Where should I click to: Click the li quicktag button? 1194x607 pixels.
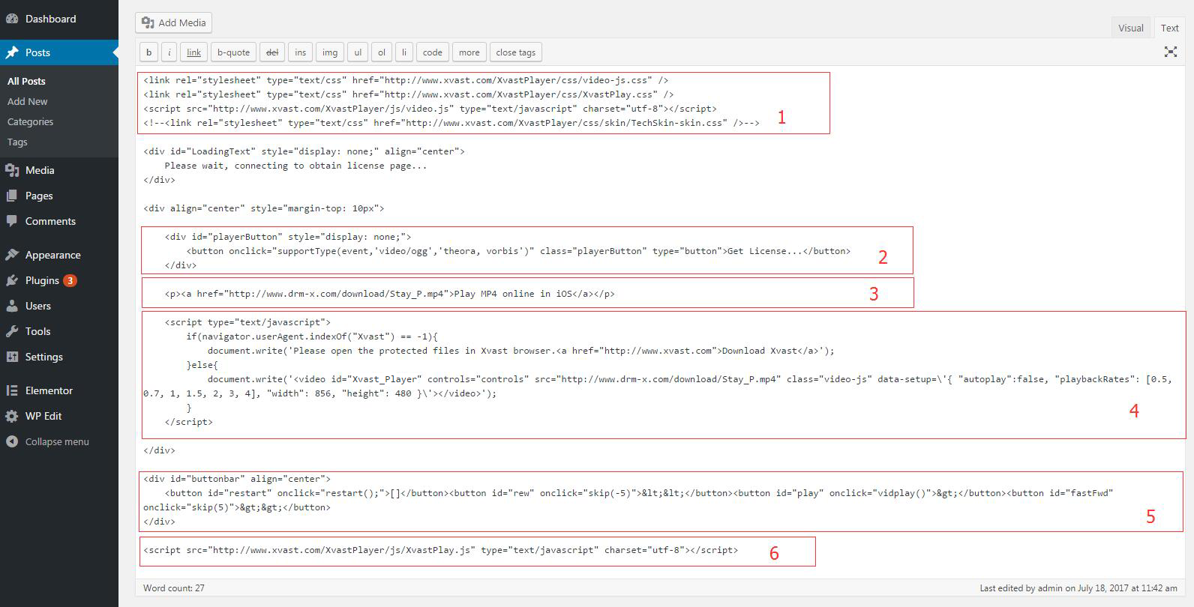tap(404, 52)
